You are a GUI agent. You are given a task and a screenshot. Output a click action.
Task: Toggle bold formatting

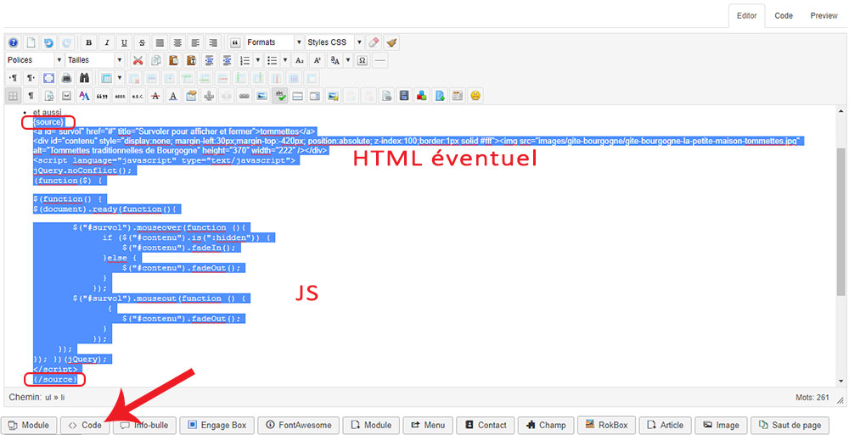click(89, 42)
